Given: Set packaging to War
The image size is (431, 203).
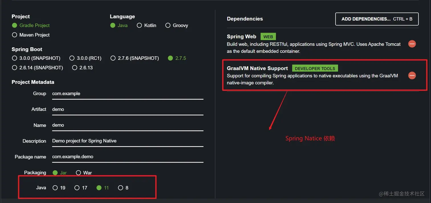Looking at the screenshot, I should click(84, 173).
